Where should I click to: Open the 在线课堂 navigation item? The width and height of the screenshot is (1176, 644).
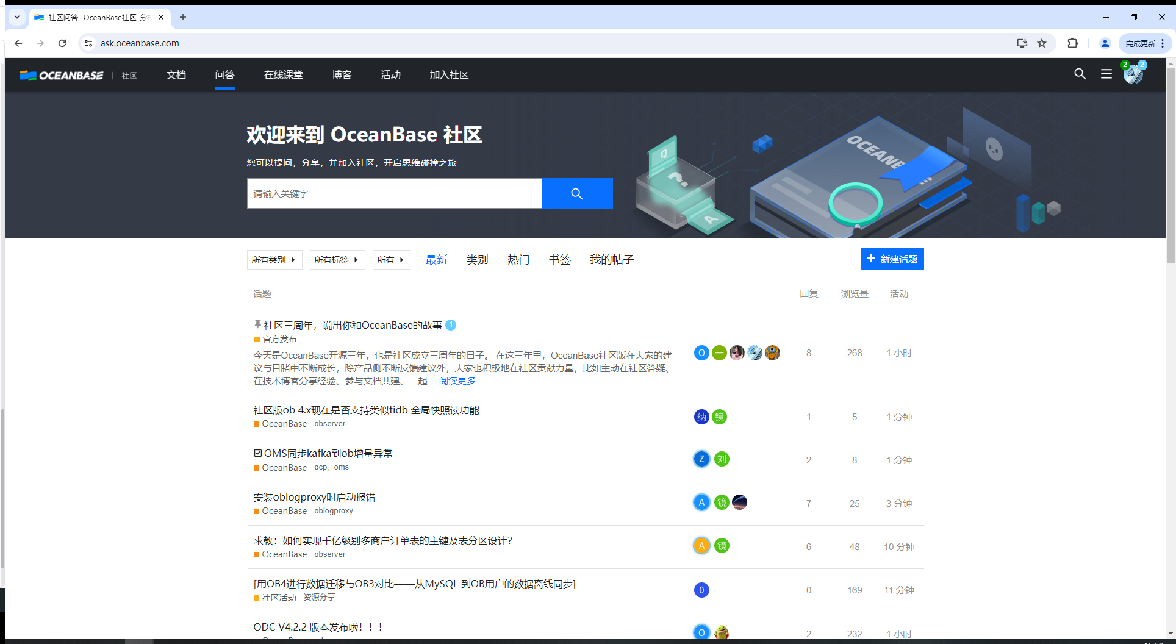tap(284, 74)
